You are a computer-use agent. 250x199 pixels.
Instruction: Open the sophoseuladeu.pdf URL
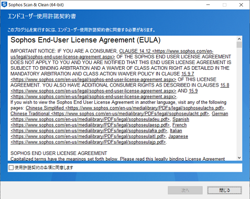coord(90,119)
